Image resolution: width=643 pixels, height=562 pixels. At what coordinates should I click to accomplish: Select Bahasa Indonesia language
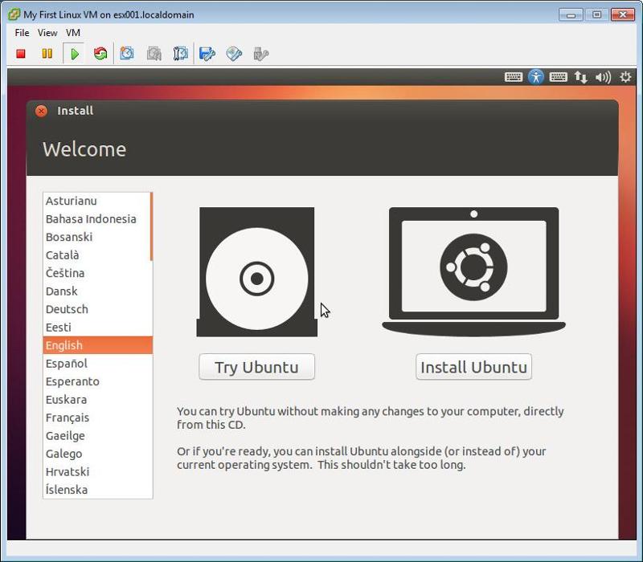[96, 218]
